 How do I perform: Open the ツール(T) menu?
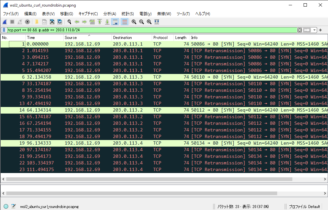click(183, 14)
